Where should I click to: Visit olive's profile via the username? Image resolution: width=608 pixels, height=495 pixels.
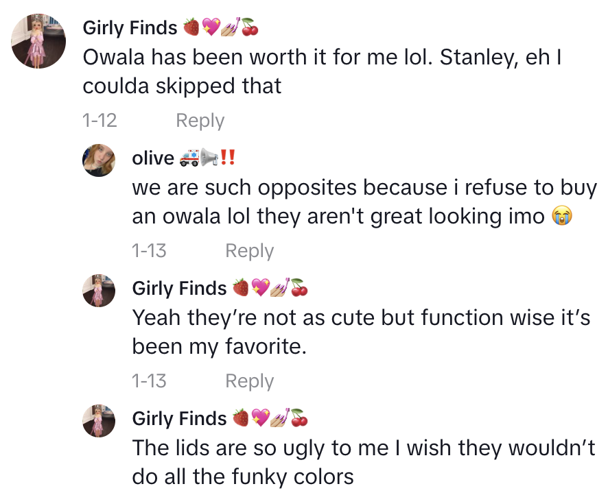(153, 158)
